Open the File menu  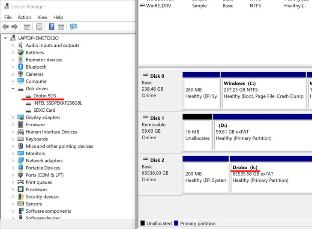coord(8,18)
